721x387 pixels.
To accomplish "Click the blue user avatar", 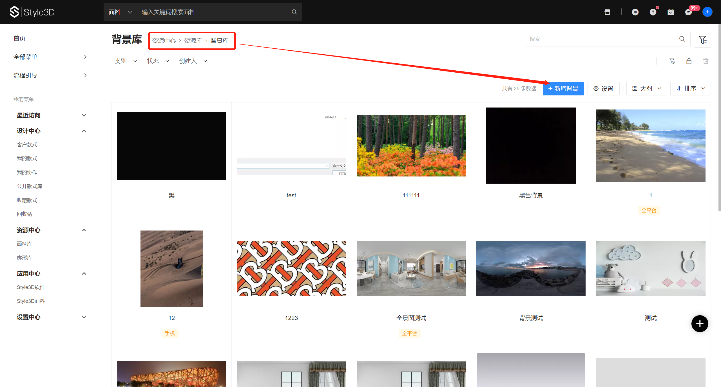I will click(x=707, y=12).
